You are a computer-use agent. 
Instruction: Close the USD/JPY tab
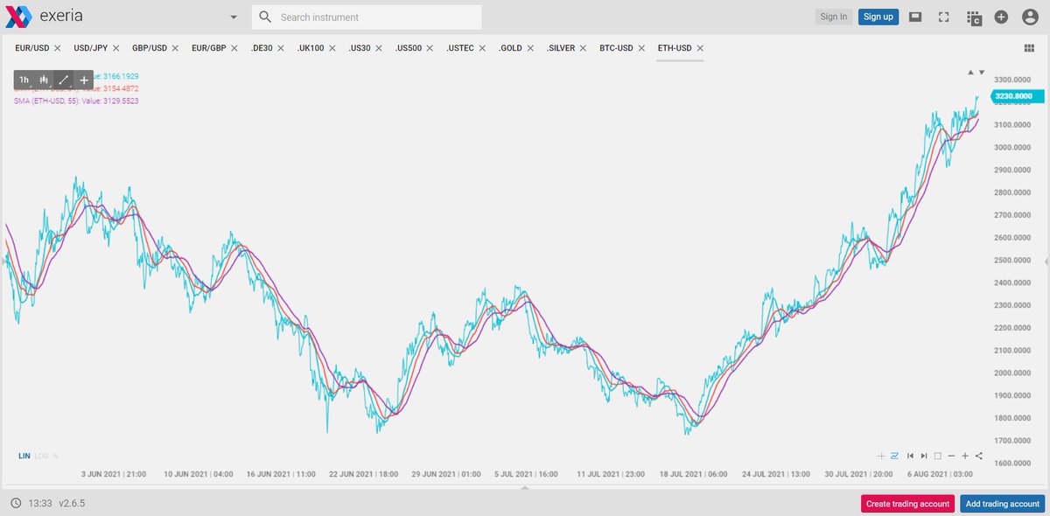click(x=115, y=48)
